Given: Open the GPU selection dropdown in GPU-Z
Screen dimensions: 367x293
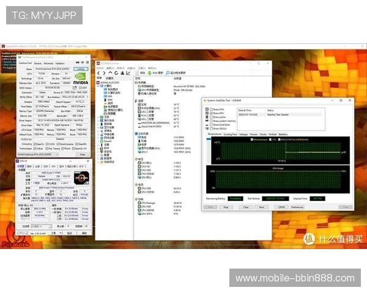Looking at the screenshot, I should point(38,154).
